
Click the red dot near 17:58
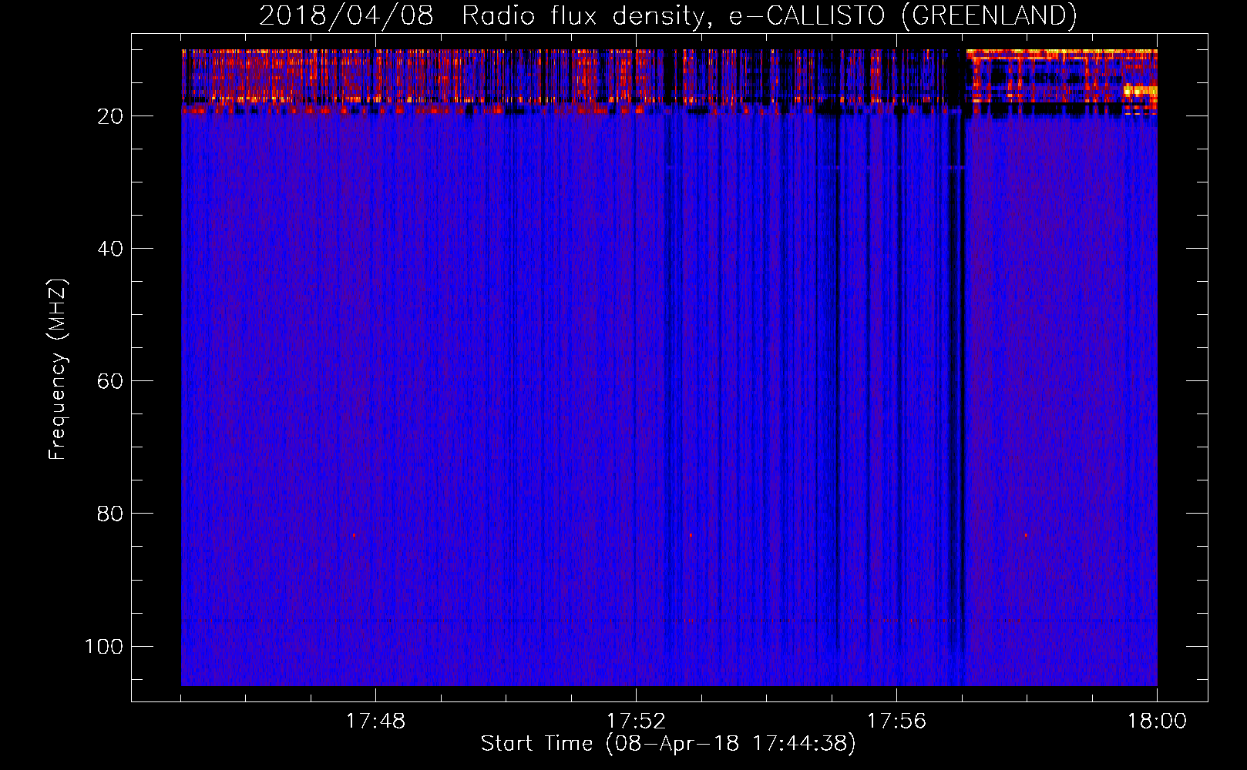[x=1026, y=535]
